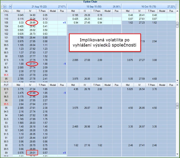
Task: Click the puts vertical scrollbar thumb
Action: 177,105
